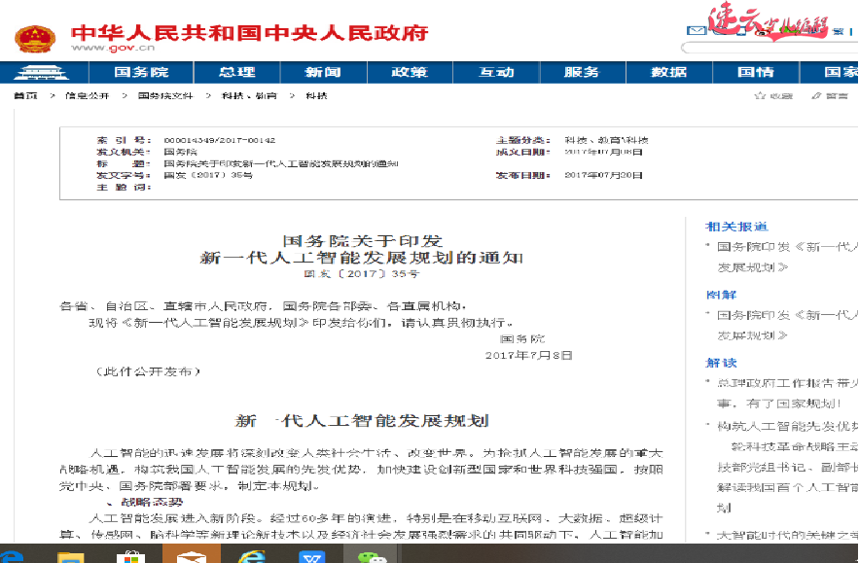
Task: Click 国务院文件 breadcrumb link
Action: pos(165,96)
